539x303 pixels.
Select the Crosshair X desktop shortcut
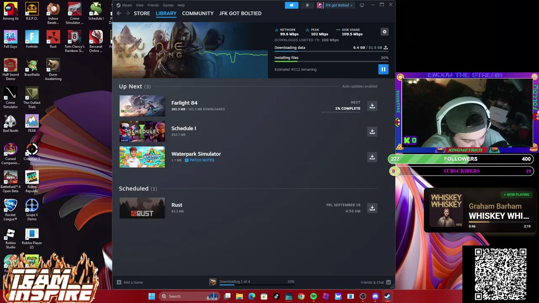point(32,152)
